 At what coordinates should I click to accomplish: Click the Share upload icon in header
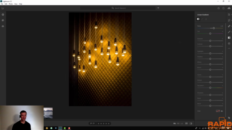(x=219, y=8)
